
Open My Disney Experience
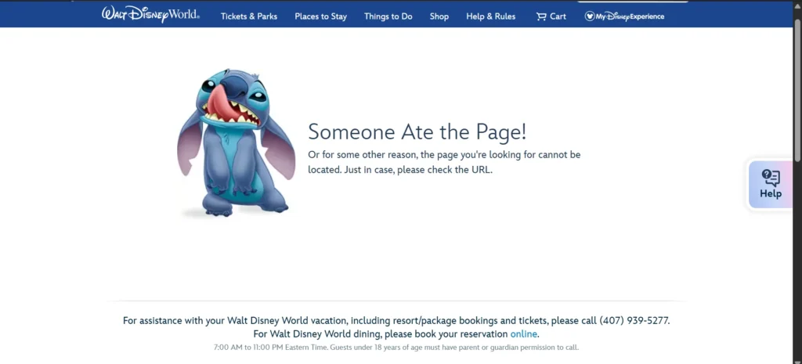[x=624, y=16]
